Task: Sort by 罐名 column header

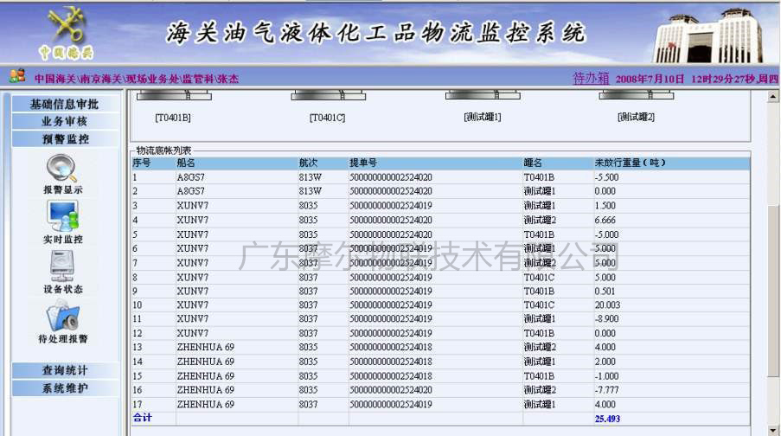Action: 533,163
